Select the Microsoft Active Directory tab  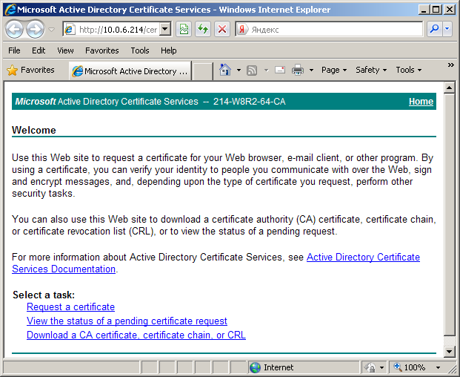tap(130, 71)
